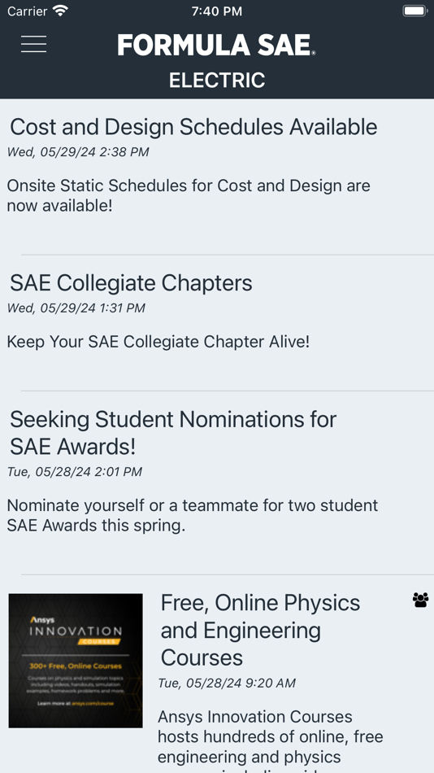Tap the battery status icon
This screenshot has height=773, width=434.
[414, 11]
